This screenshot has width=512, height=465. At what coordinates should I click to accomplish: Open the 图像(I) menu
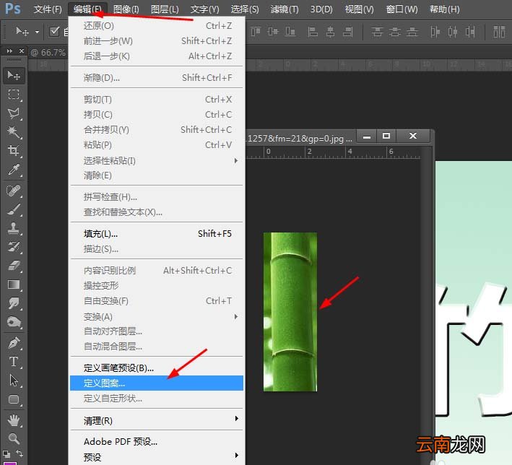[126, 9]
